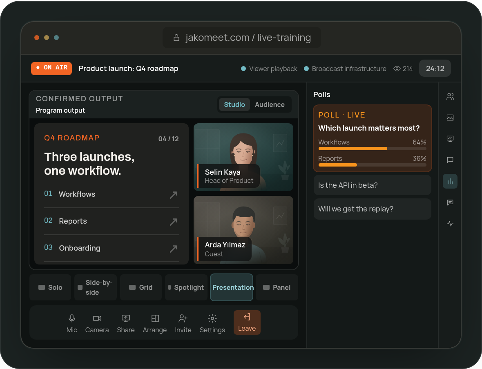This screenshot has width=482, height=369.
Task: Toggle the Mic button
Action: coord(71,323)
